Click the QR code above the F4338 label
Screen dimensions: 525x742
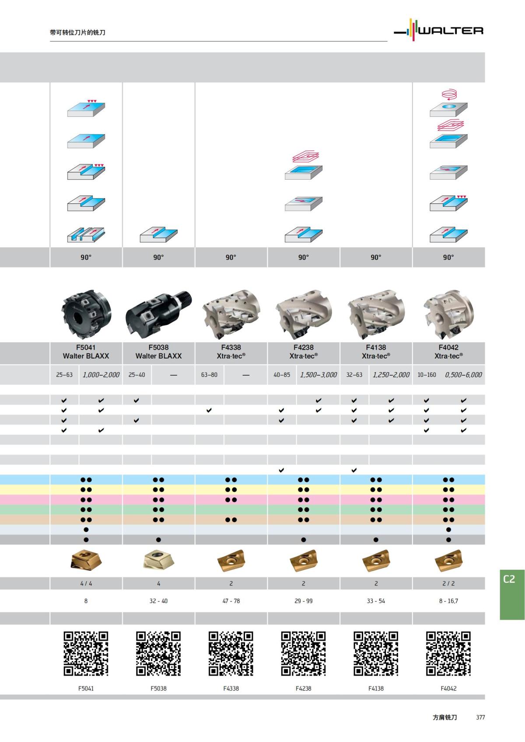tap(231, 654)
